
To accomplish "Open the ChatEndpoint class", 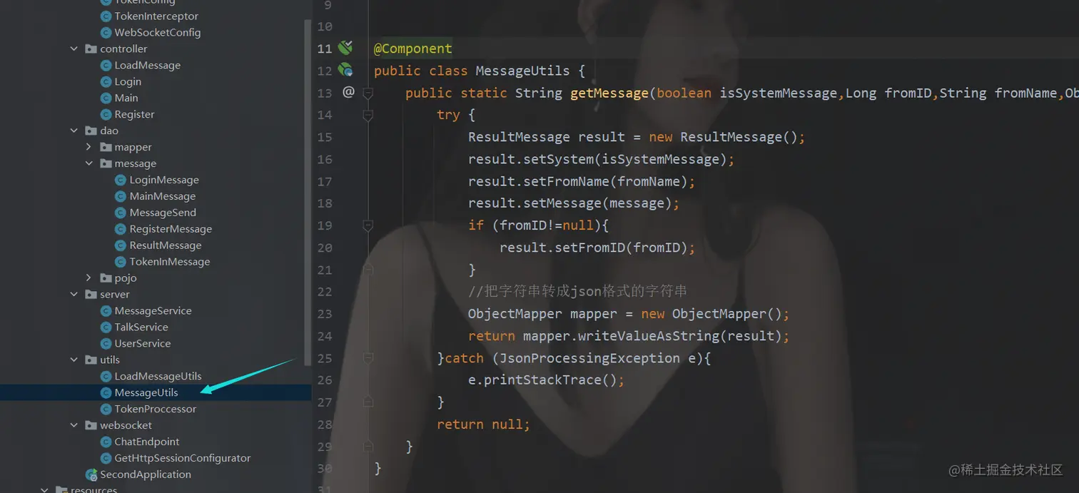I will pos(147,442).
